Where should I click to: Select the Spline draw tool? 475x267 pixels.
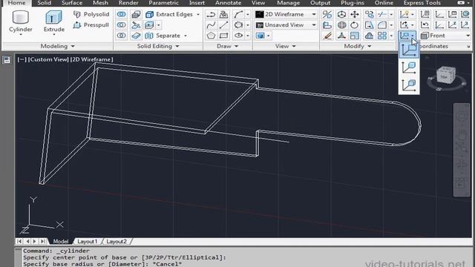[211, 24]
